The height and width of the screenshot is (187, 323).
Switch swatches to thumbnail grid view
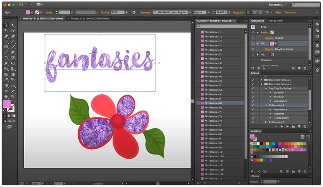(x=308, y=137)
